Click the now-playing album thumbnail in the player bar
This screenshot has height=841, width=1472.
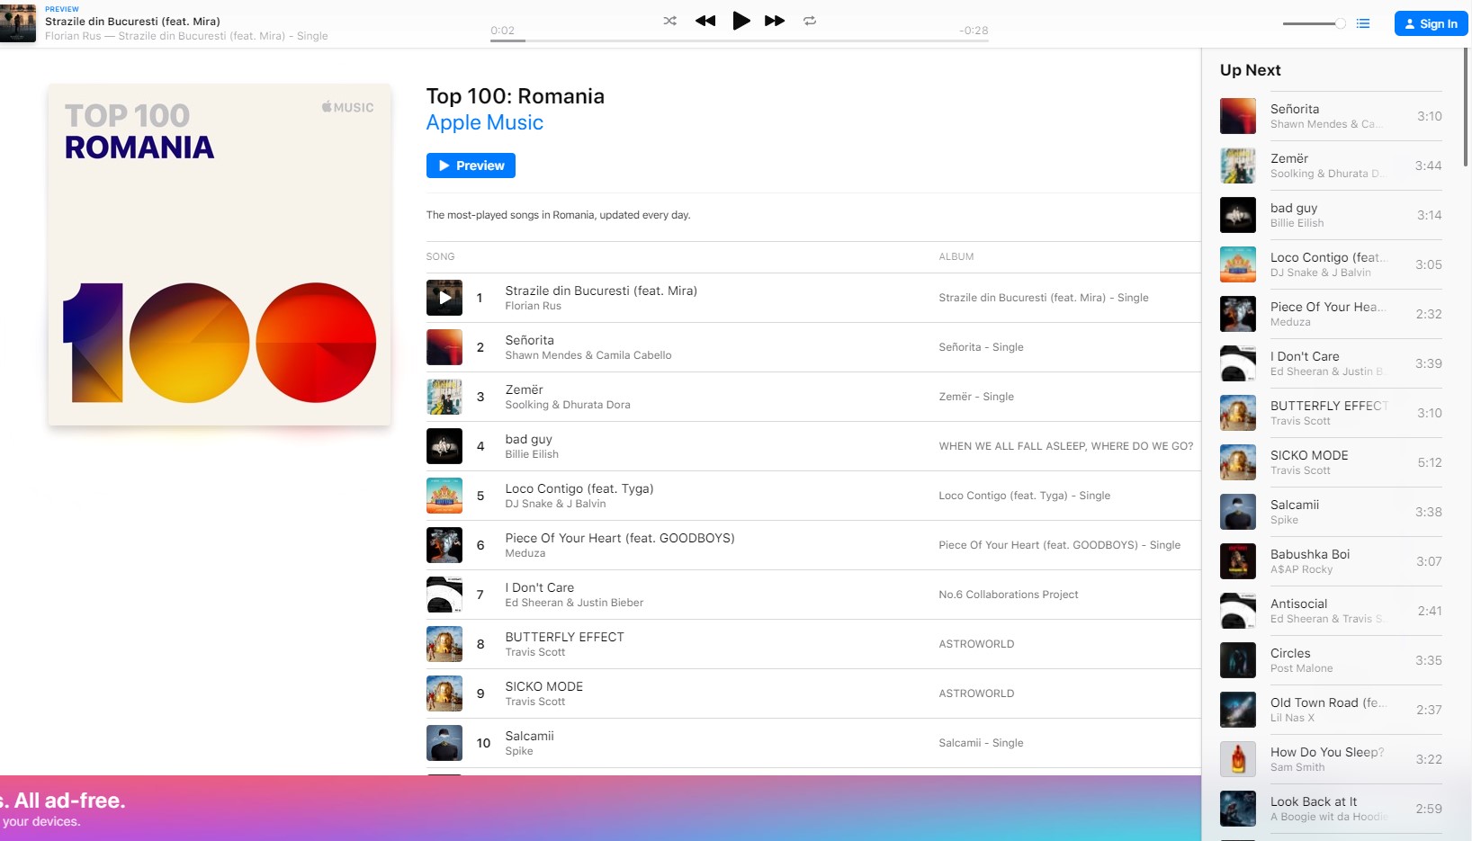18,23
